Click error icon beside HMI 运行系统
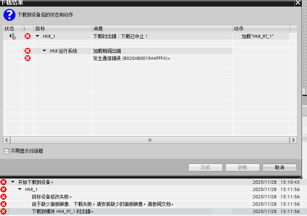The width and height of the screenshot is (307, 216). pyautogui.click(x=28, y=51)
